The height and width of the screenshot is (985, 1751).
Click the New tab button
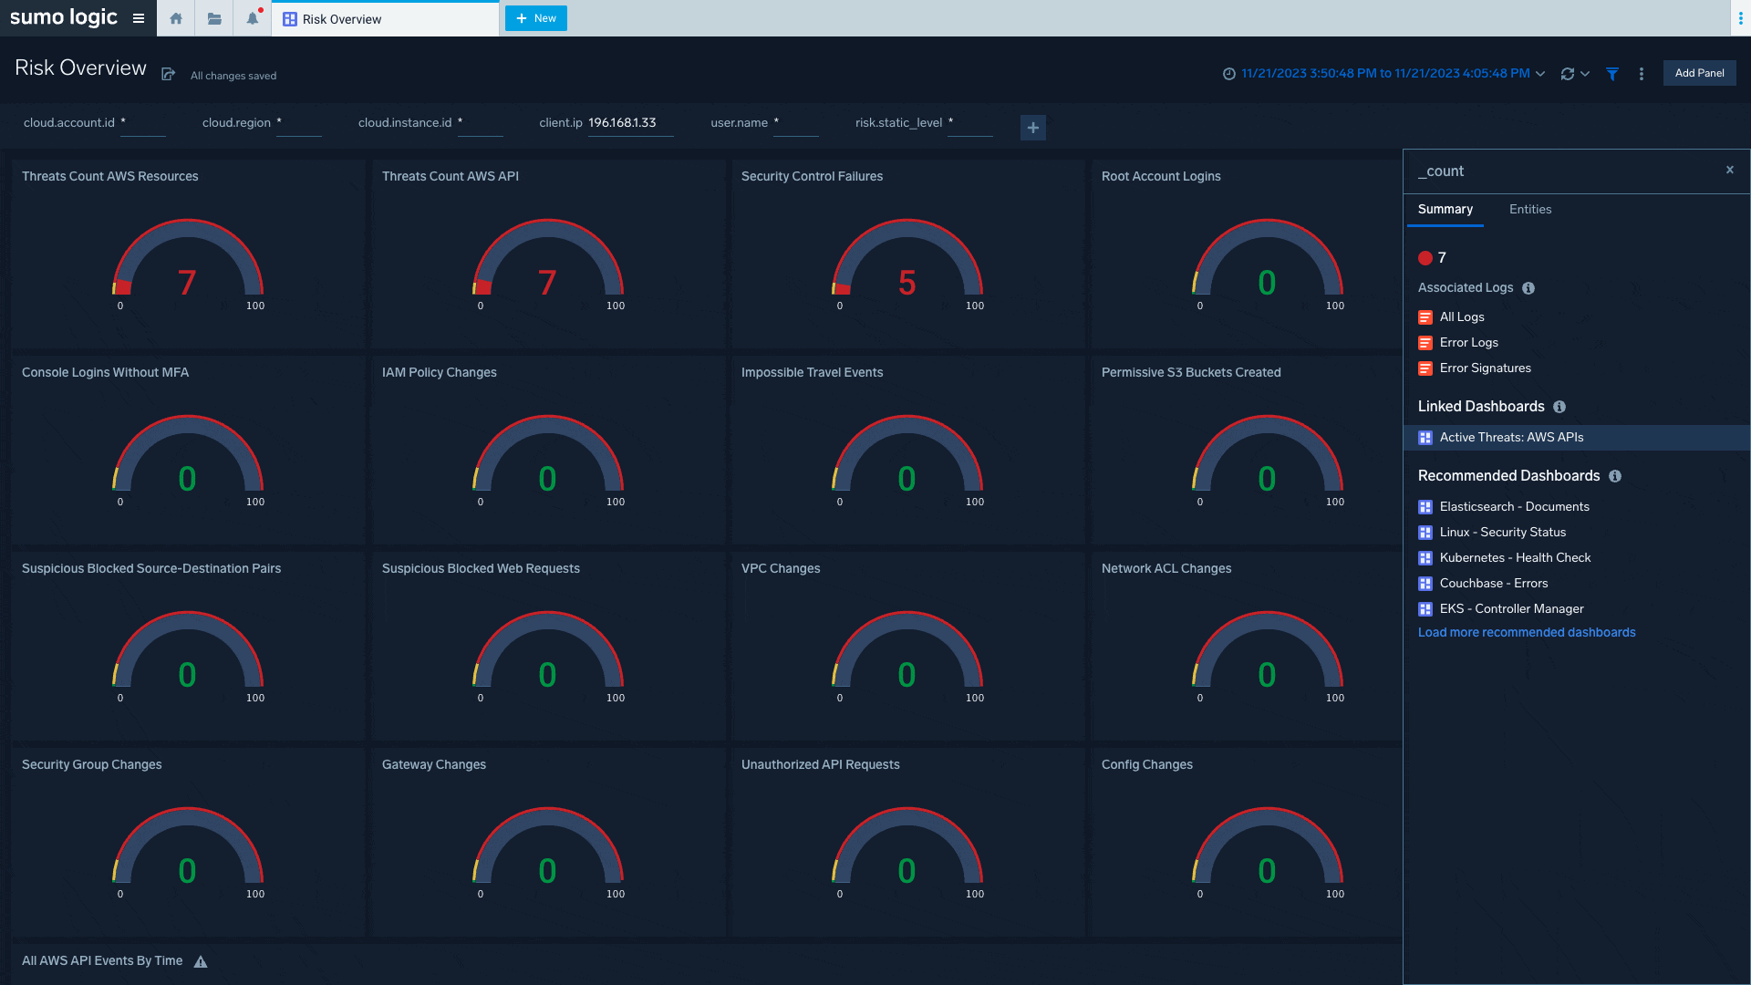coord(536,18)
